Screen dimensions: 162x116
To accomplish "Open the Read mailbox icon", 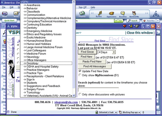I will (x=5, y=14).
